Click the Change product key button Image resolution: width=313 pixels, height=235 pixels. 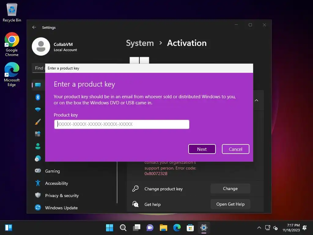point(230,188)
